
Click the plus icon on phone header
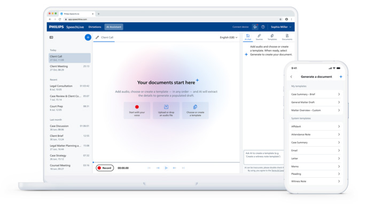point(341,77)
